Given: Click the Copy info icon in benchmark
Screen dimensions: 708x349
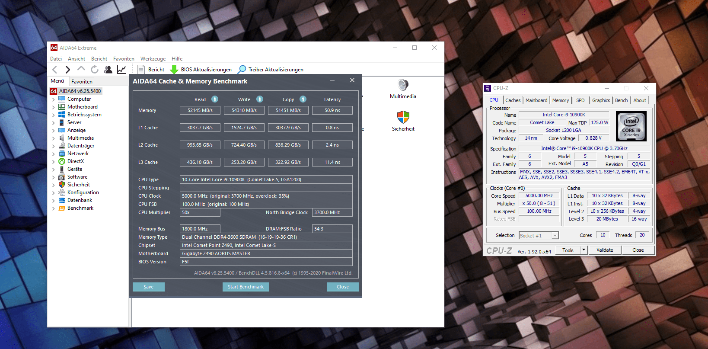Looking at the screenshot, I should point(303,99).
